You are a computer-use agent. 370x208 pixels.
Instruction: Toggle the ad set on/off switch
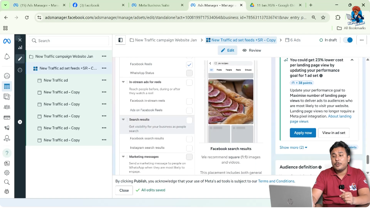tap(348, 40)
